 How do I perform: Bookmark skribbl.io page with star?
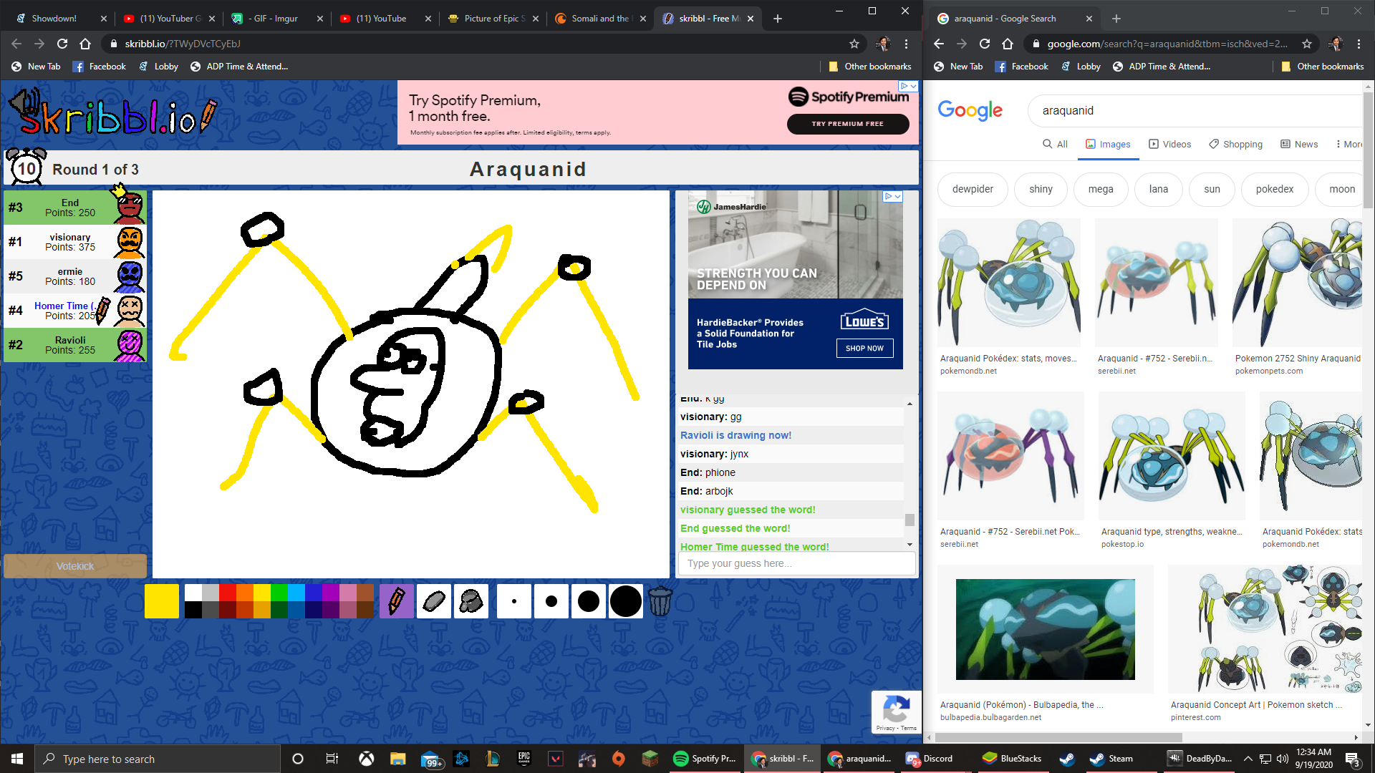pyautogui.click(x=854, y=44)
